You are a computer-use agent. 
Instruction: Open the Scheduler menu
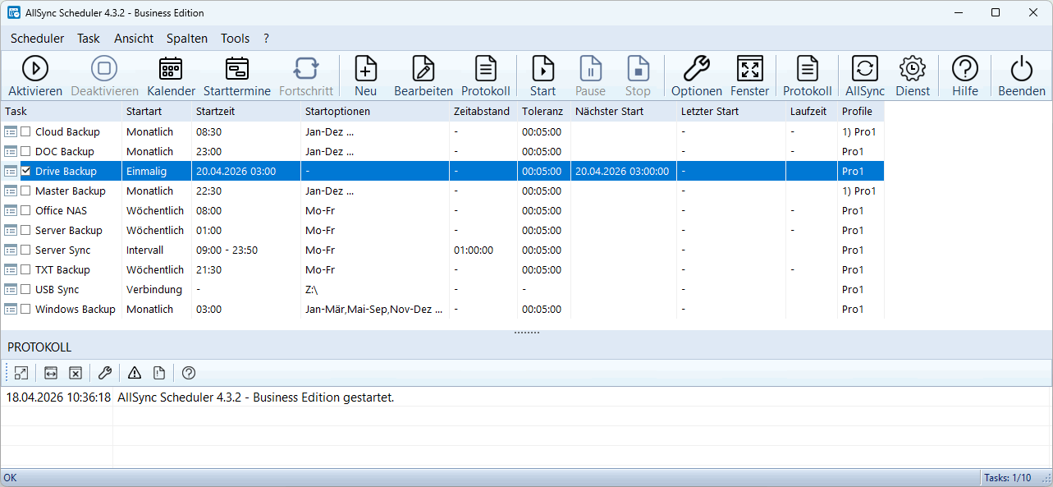[x=37, y=39]
